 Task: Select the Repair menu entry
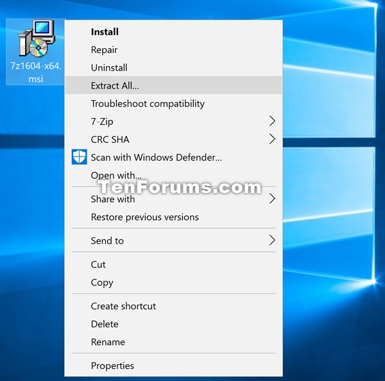point(173,49)
